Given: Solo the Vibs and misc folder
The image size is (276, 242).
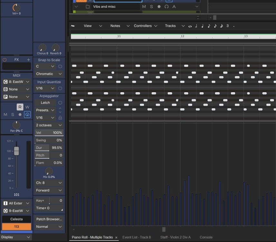Looking at the screenshot, I should [151, 7].
